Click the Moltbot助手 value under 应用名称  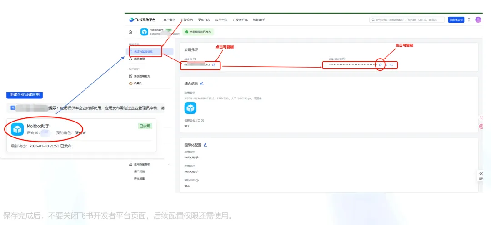[x=191, y=157]
